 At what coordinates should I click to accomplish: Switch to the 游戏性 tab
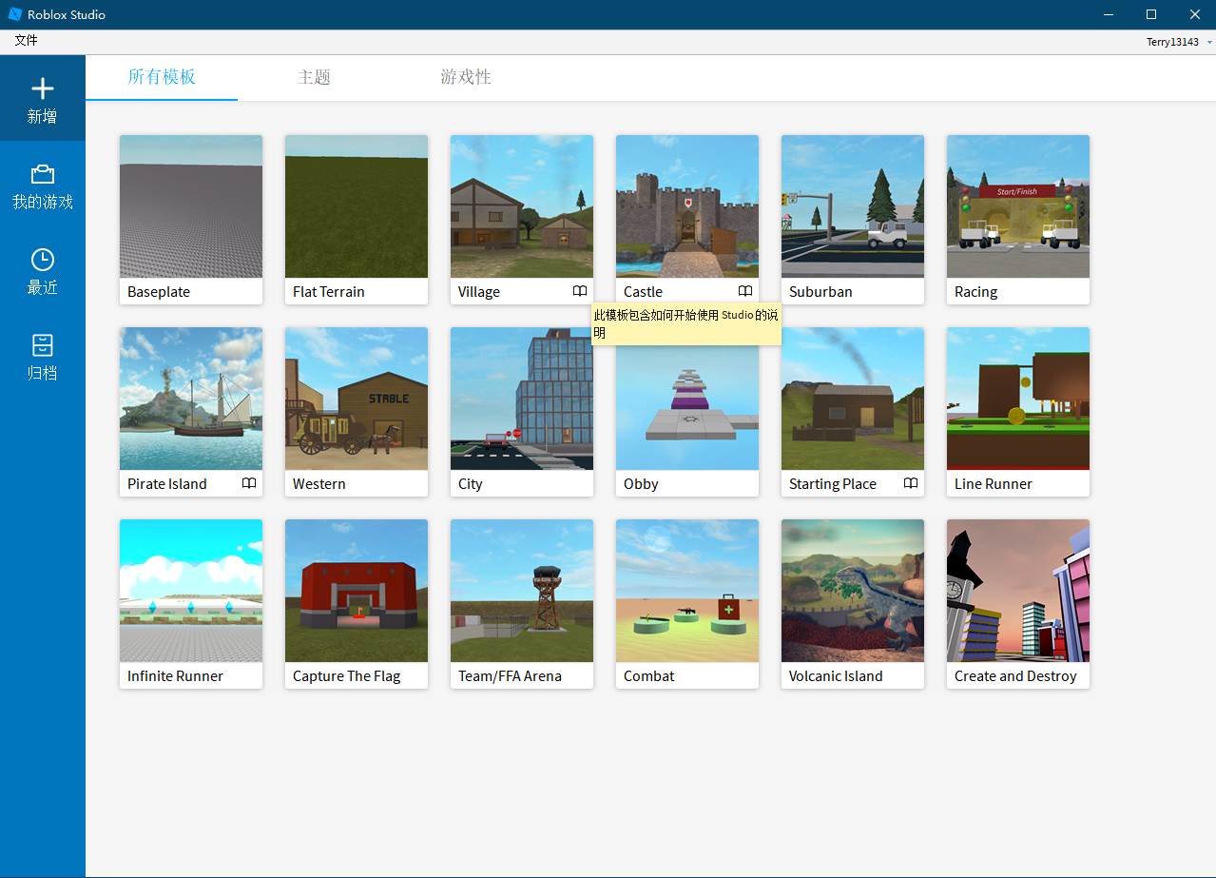466,77
